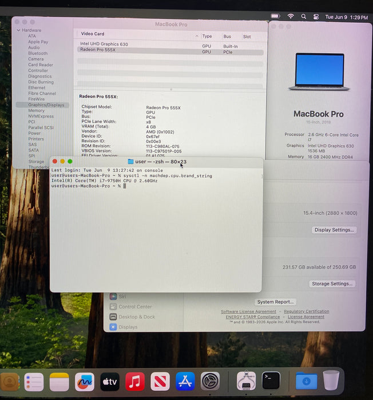Select the Radeon Pro 555X row
The width and height of the screenshot is (373, 400).
[170, 50]
